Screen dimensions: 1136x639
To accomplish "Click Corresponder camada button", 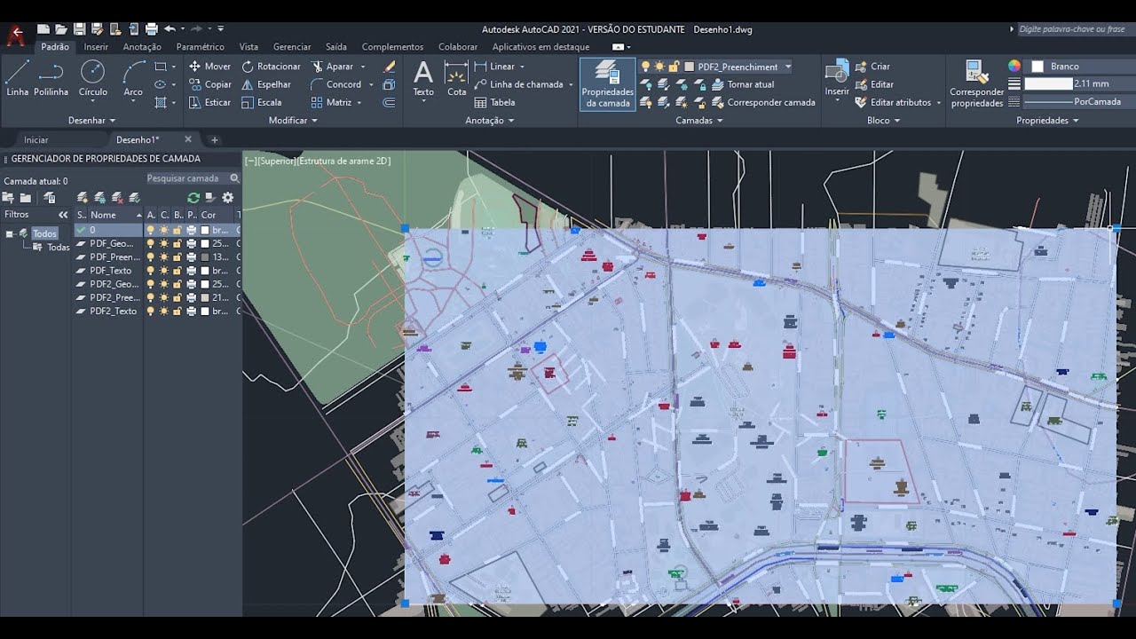I will (763, 102).
